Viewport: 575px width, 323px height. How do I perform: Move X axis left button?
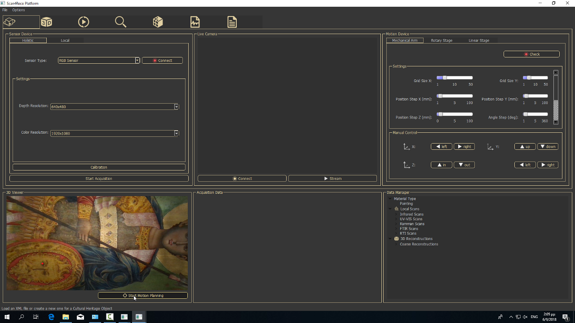(x=442, y=147)
